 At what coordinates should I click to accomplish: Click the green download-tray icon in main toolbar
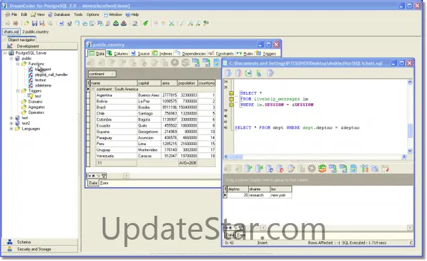pos(115,23)
